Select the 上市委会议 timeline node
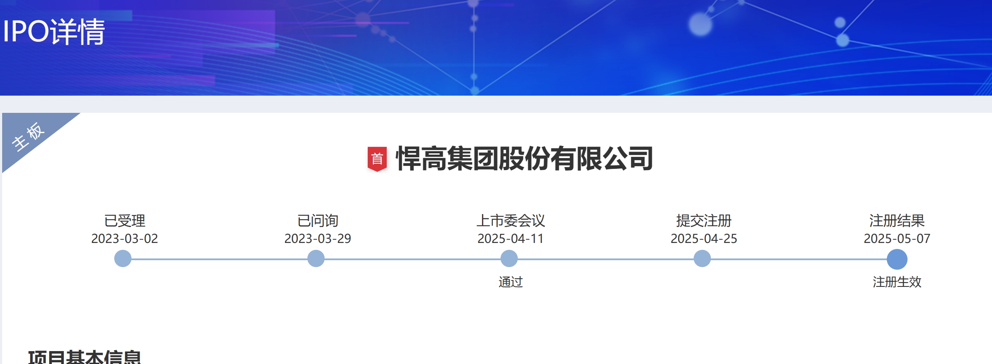Screen dimensions: 992x364 pyautogui.click(x=509, y=259)
